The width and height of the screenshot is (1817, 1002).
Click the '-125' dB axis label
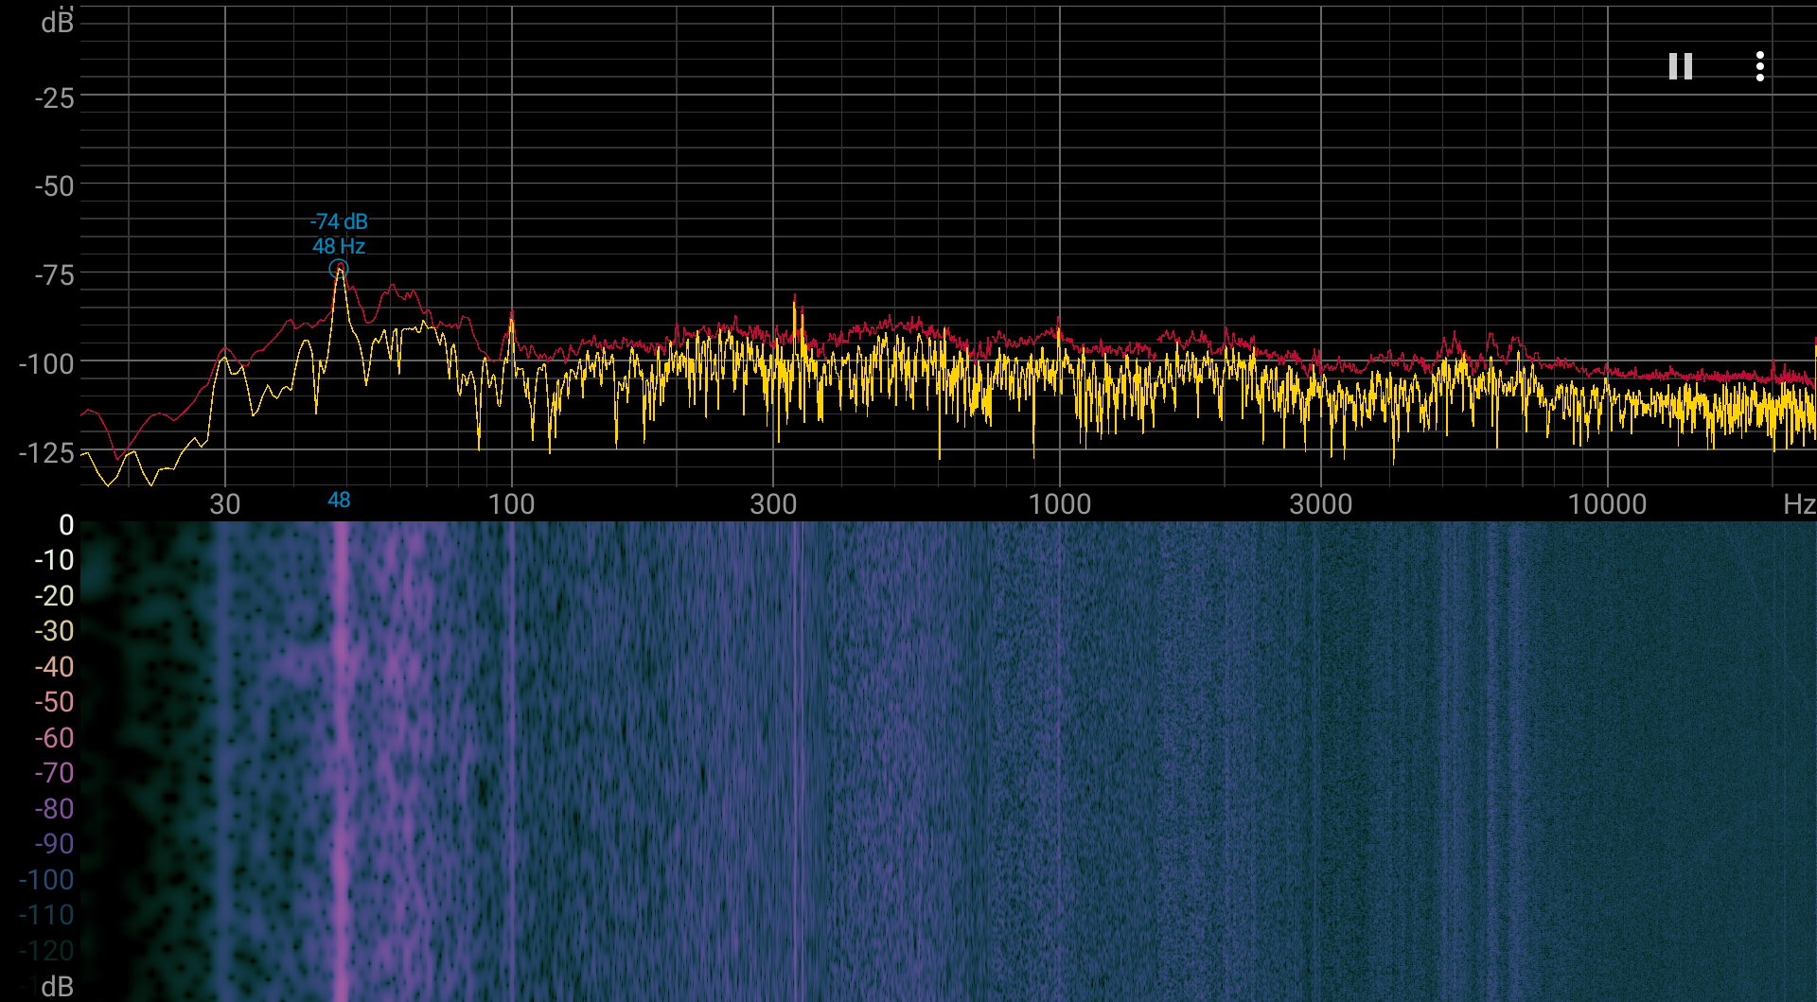(46, 453)
